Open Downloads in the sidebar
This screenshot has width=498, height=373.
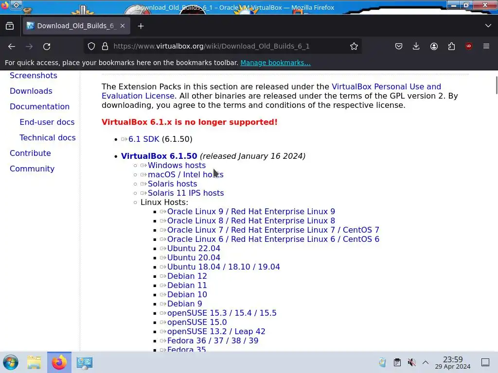(x=31, y=91)
